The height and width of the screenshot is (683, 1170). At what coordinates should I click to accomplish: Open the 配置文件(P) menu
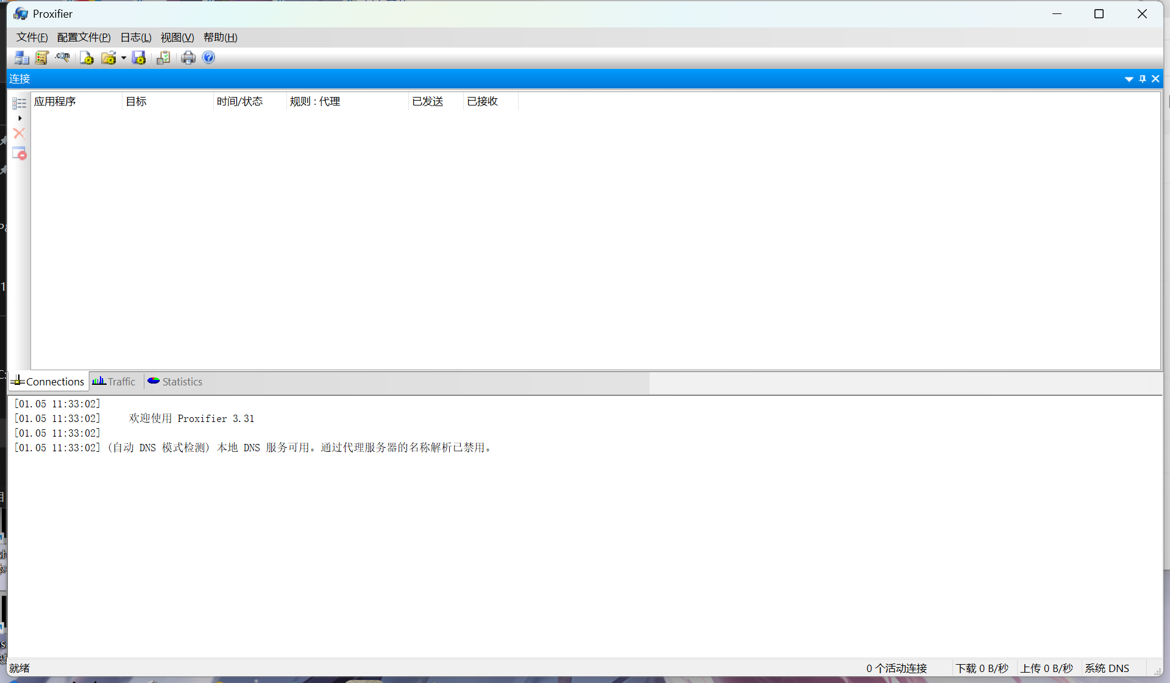tap(83, 38)
